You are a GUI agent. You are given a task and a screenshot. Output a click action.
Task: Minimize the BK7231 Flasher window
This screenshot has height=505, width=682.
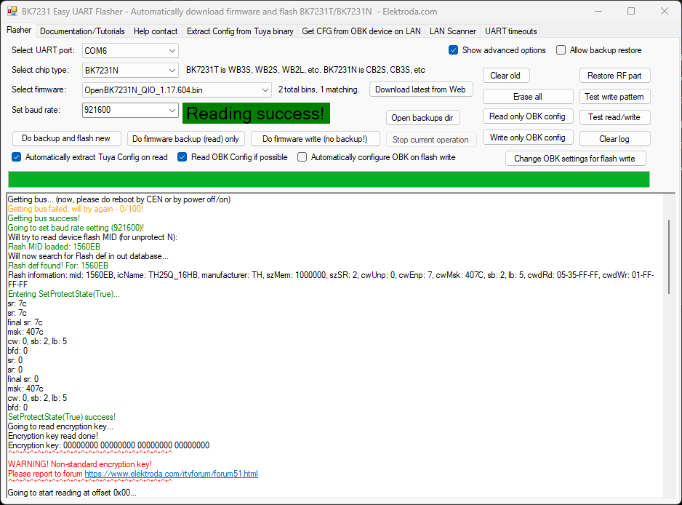[x=598, y=12]
